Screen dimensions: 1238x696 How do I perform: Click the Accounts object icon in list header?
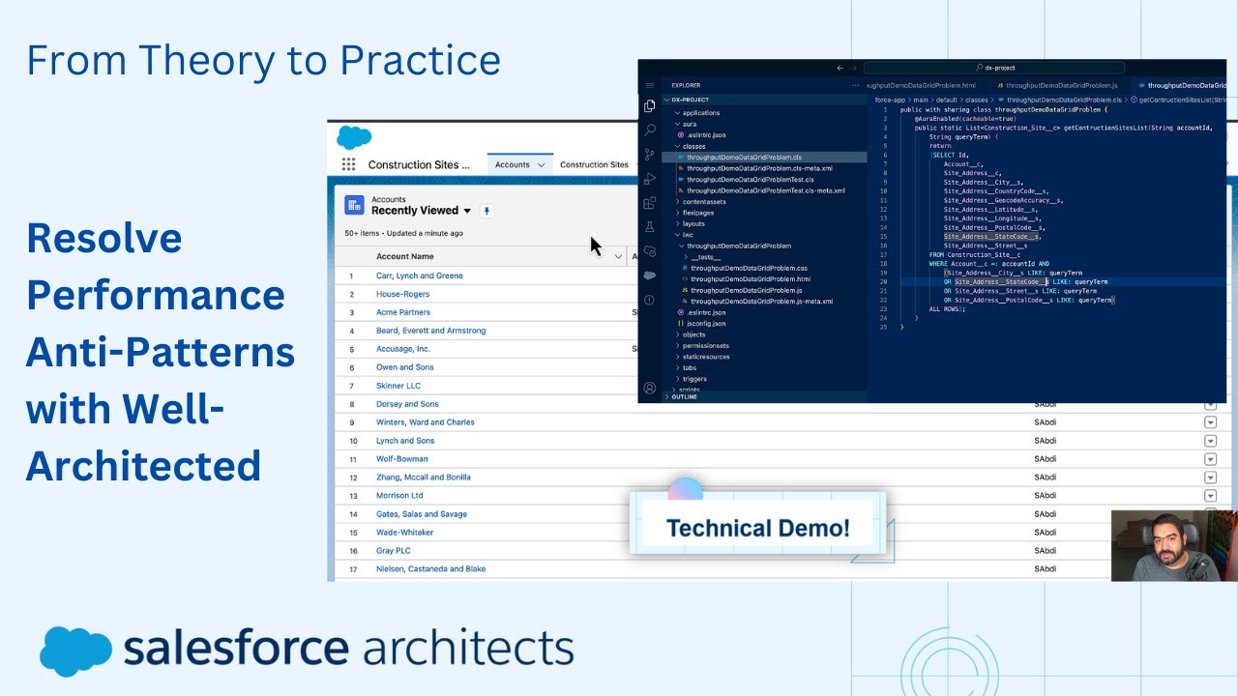(353, 205)
